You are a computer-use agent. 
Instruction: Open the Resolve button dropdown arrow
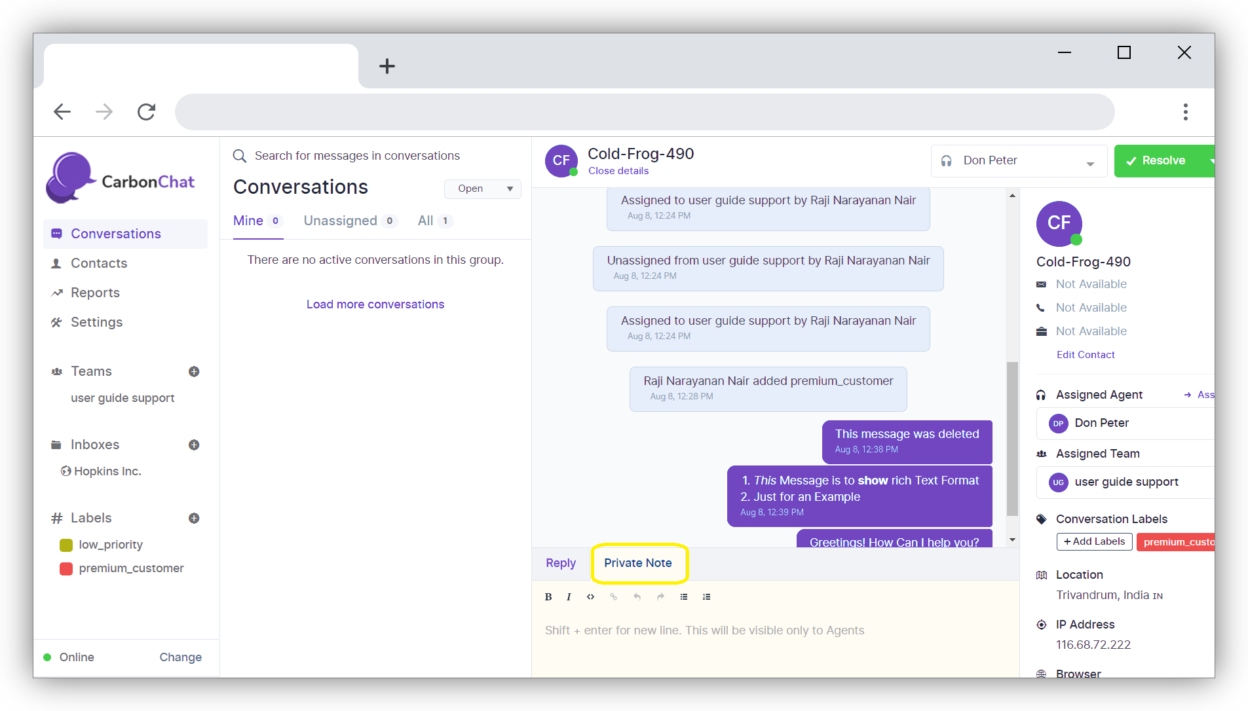(x=1210, y=161)
